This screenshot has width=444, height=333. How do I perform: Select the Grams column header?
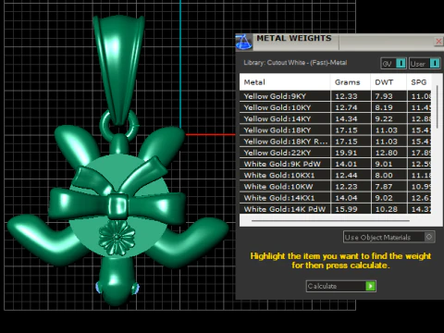351,82
